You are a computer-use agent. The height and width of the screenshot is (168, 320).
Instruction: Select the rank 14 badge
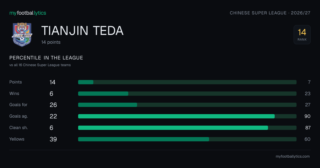click(x=302, y=35)
